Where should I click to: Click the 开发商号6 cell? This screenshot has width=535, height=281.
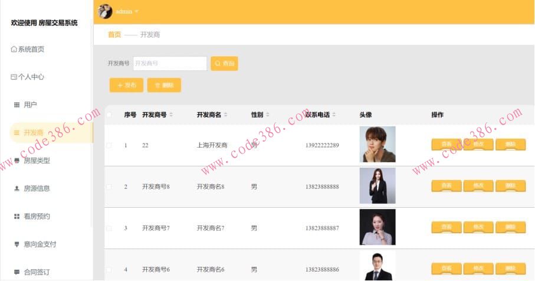point(156,269)
